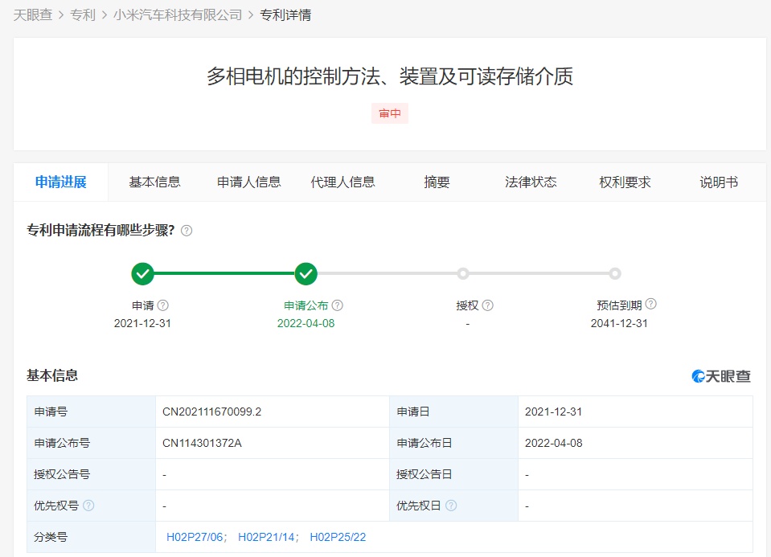The image size is (771, 557).
Task: Click the 授权公告日 label cell
Action: (453, 474)
